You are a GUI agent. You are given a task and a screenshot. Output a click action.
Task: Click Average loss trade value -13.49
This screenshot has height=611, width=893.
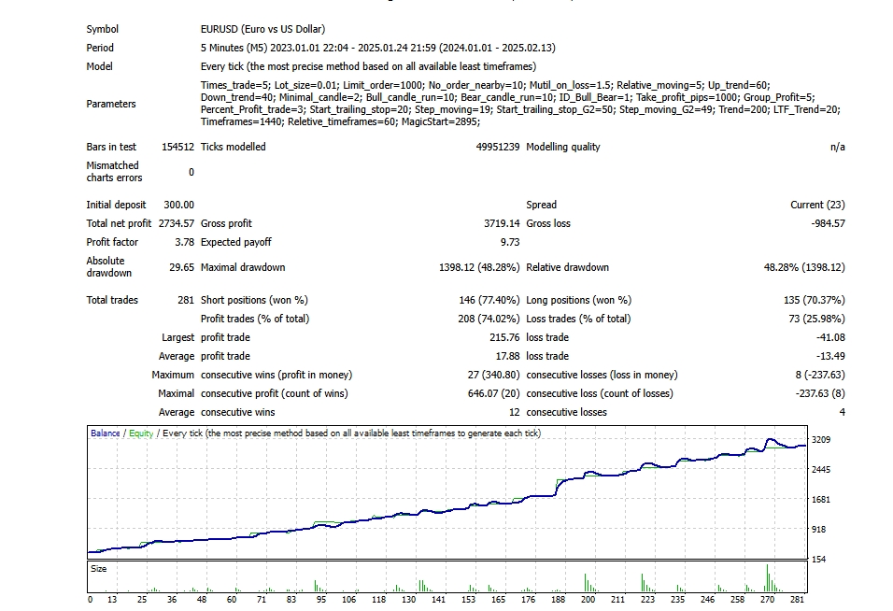pyautogui.click(x=830, y=357)
